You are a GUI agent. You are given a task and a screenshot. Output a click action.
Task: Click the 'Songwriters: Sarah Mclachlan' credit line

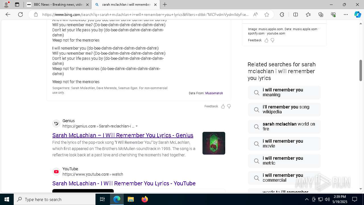point(110,90)
